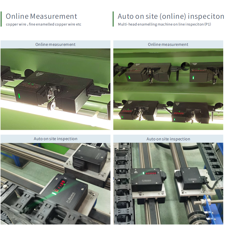
Task: Click caption above the P1-Receive close-up photo
Action: tap(55, 139)
